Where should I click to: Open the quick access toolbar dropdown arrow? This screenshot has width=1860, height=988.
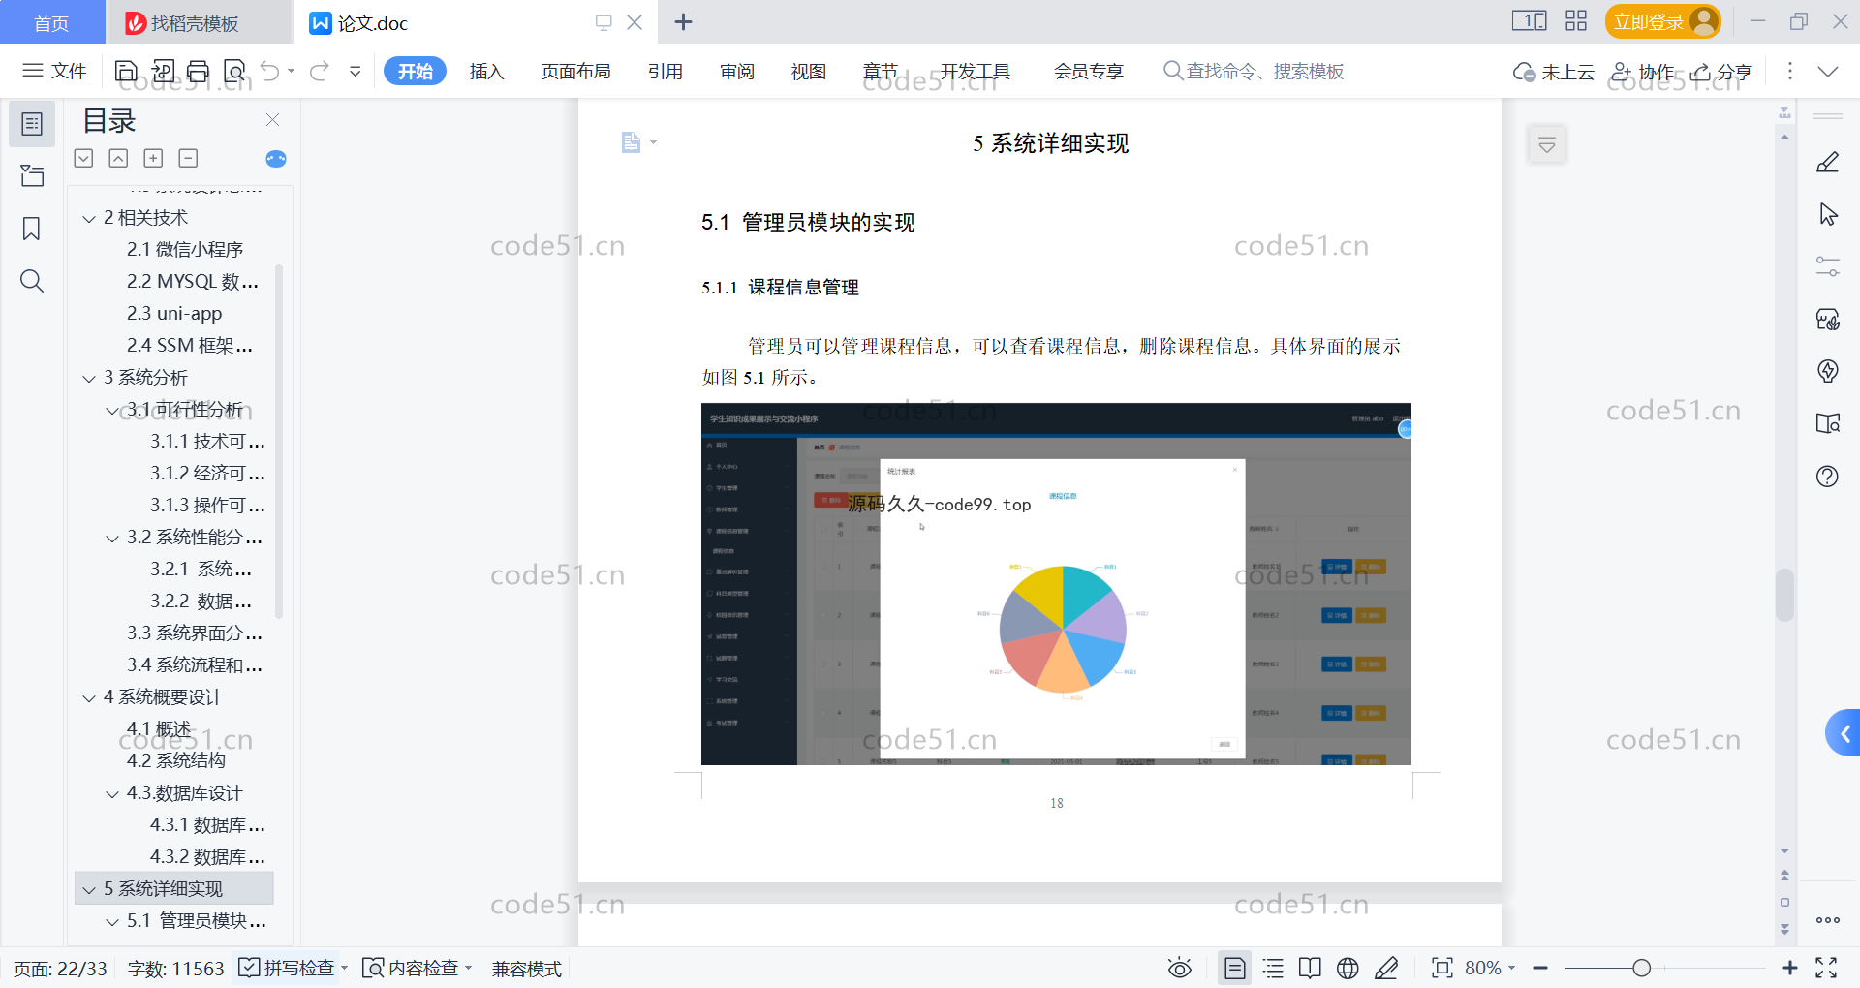[x=356, y=71]
